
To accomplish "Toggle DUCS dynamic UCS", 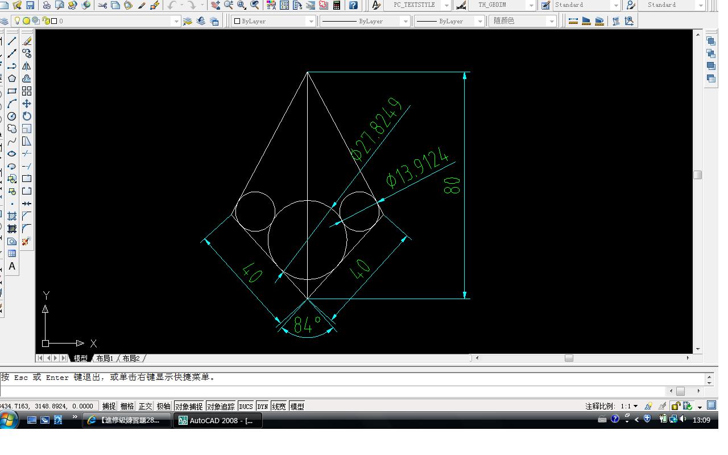I will point(246,406).
